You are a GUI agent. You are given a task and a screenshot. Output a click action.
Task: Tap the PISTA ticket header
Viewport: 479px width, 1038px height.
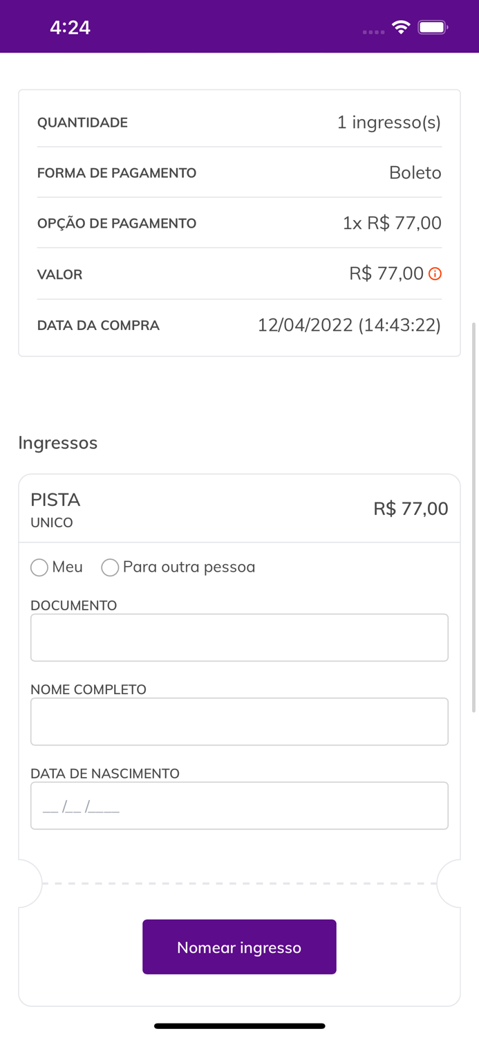coord(55,500)
